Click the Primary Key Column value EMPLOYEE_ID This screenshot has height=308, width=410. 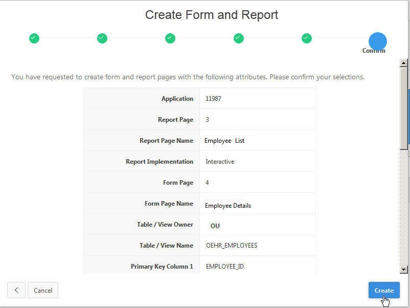click(224, 267)
